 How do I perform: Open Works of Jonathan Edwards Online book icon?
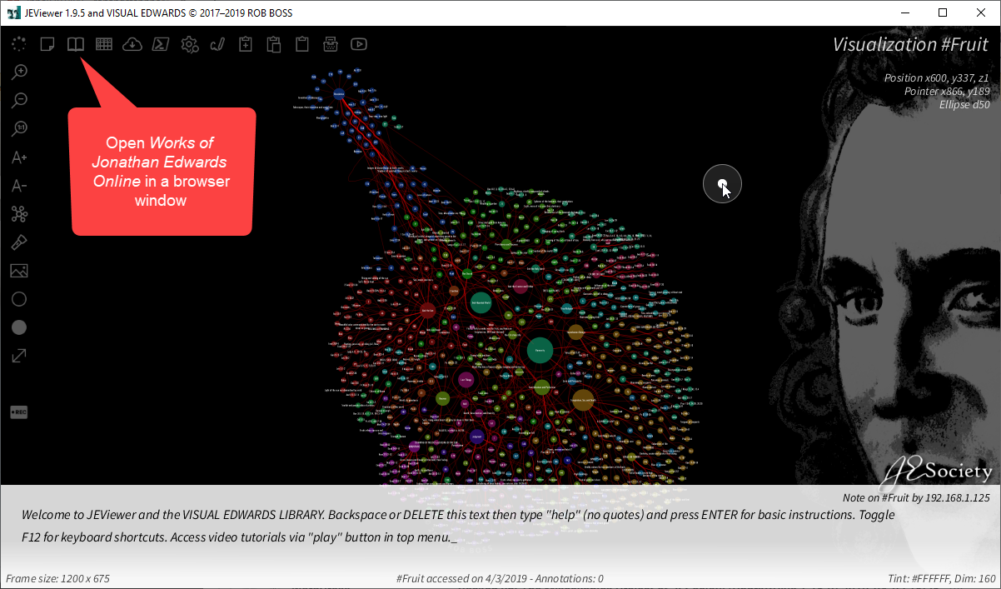76,44
